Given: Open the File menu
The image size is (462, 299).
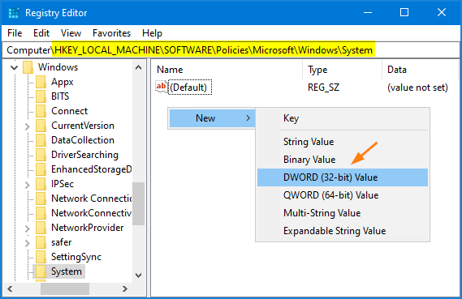Looking at the screenshot, I should [x=15, y=33].
